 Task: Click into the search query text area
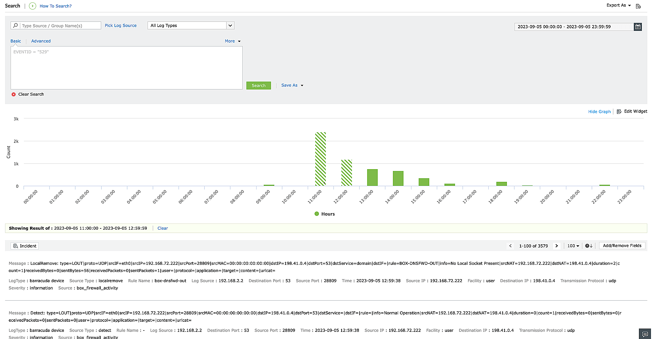click(x=126, y=68)
